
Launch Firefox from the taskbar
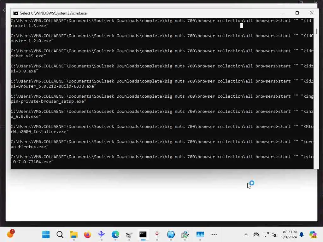pos(88,234)
